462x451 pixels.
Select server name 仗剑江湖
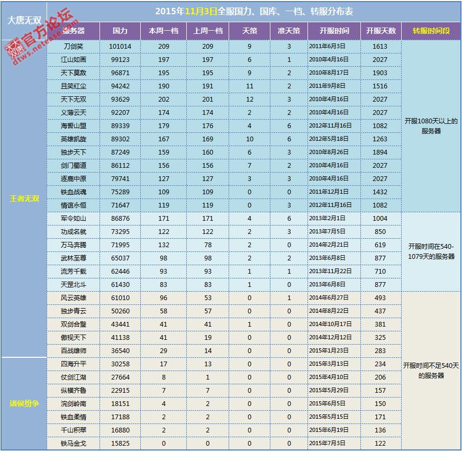click(74, 377)
